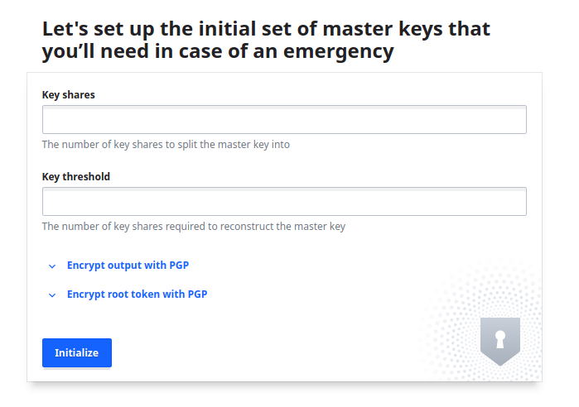The height and width of the screenshot is (407, 579).
Task: Click the word PGP in Encrypt output label
Action: pyautogui.click(x=180, y=266)
